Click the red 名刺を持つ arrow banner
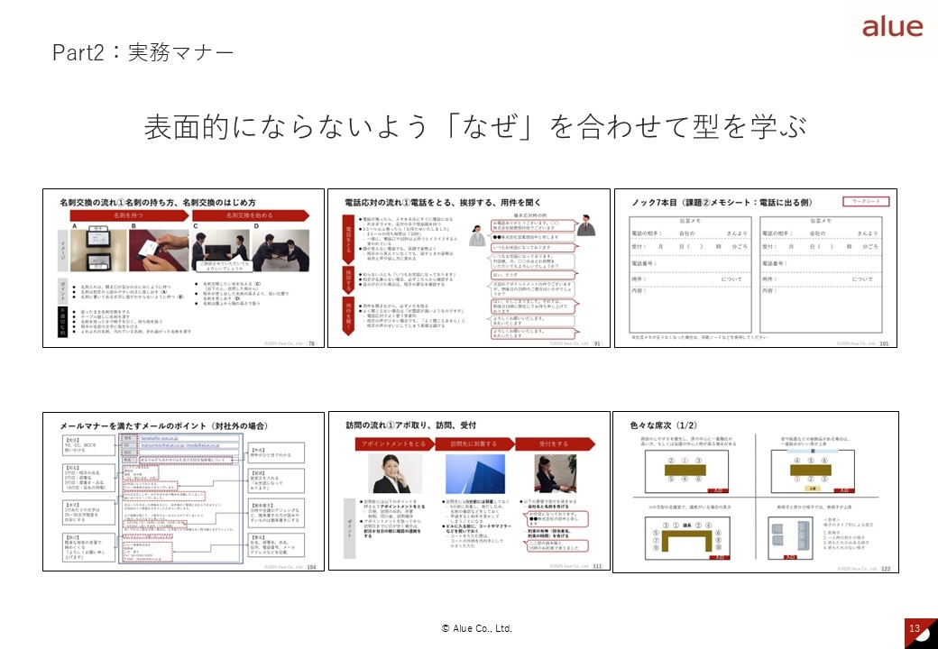Viewport: 938px width, 649px height. (131, 215)
